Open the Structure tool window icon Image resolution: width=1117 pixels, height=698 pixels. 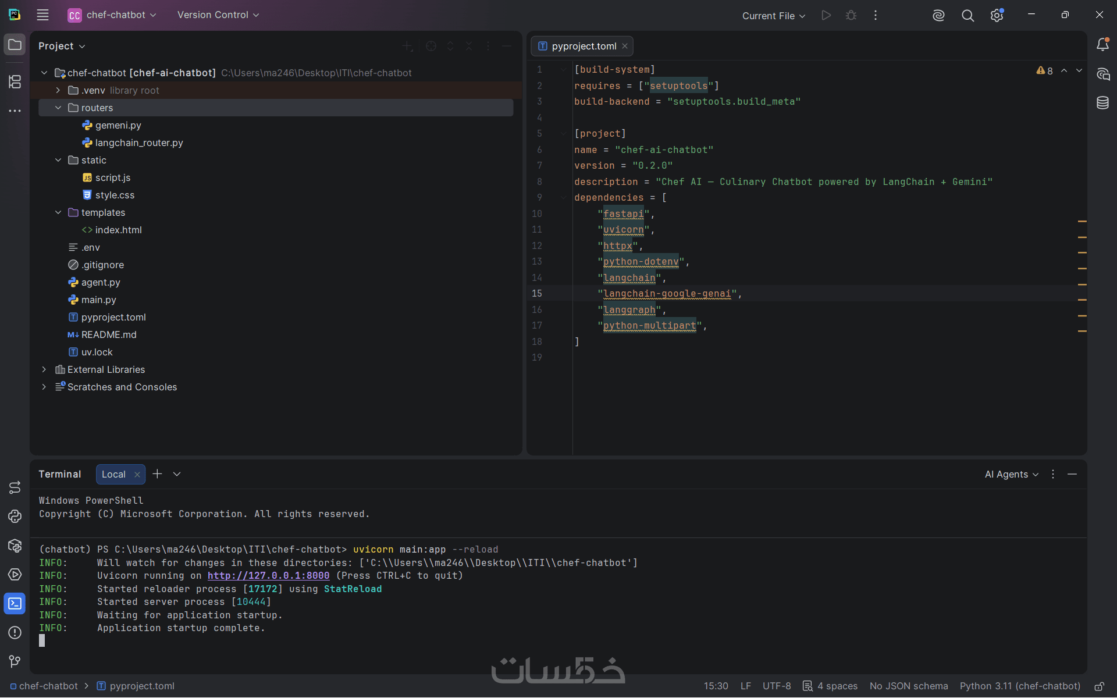(x=15, y=81)
